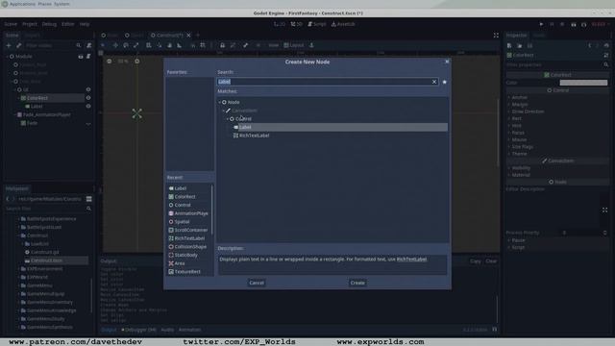Open the Project menu
Viewport: 615px width, 346px height.
coord(30,24)
